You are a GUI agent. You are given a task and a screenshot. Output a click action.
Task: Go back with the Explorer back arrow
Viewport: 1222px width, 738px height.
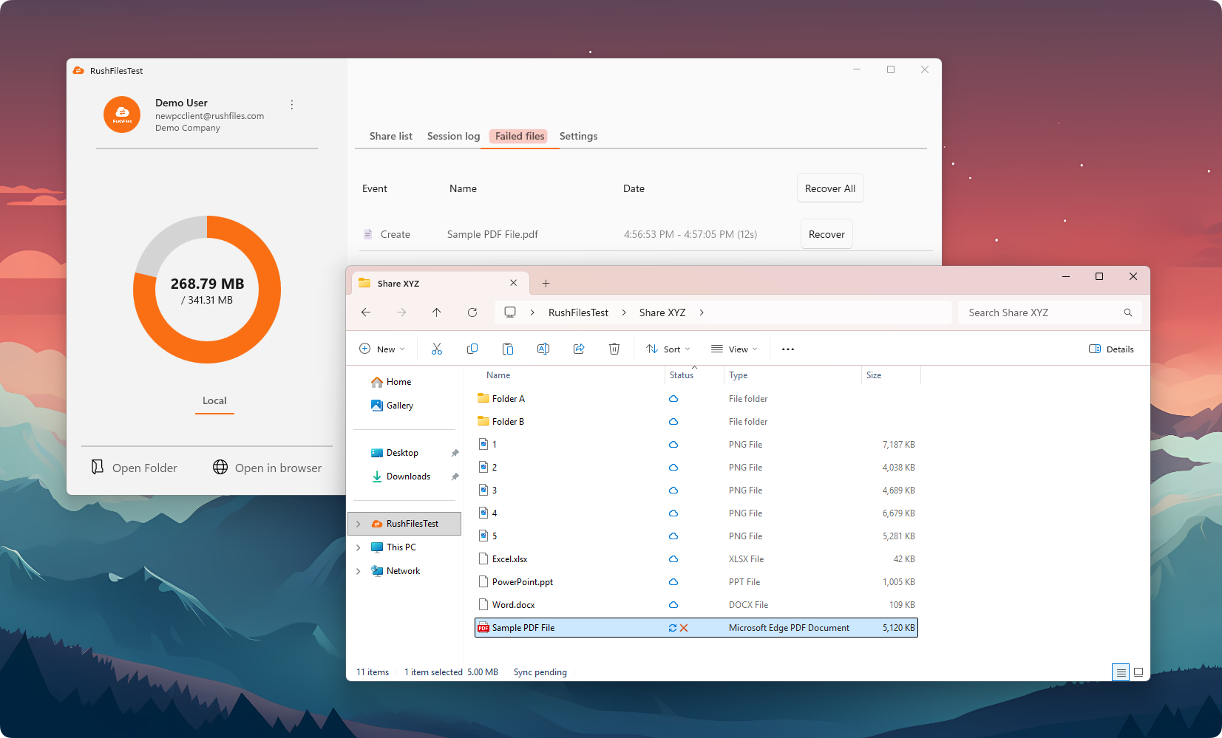click(x=366, y=312)
